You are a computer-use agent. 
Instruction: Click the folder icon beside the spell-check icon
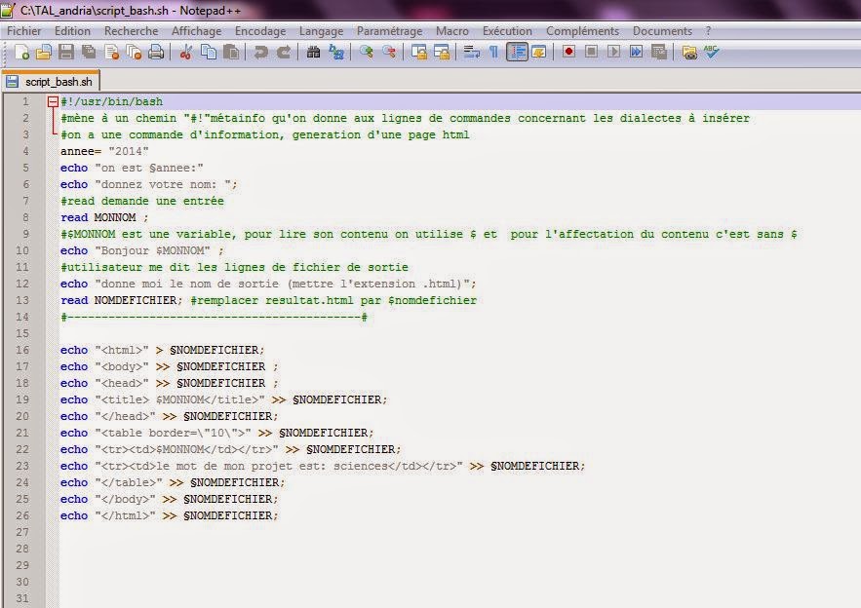689,53
